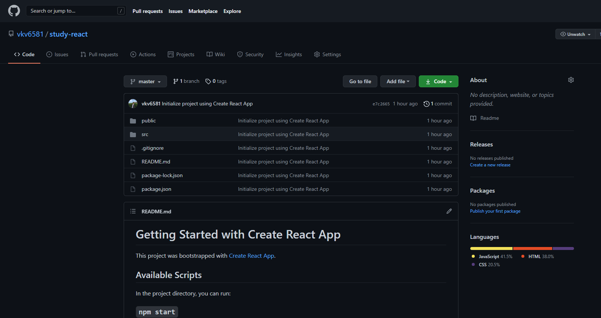Select the .gitignore file icon
Image resolution: width=601 pixels, height=318 pixels.
pyautogui.click(x=133, y=148)
